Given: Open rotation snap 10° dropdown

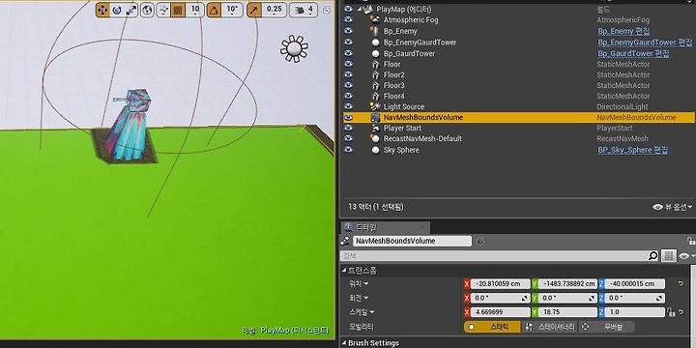Looking at the screenshot, I should tap(232, 10).
